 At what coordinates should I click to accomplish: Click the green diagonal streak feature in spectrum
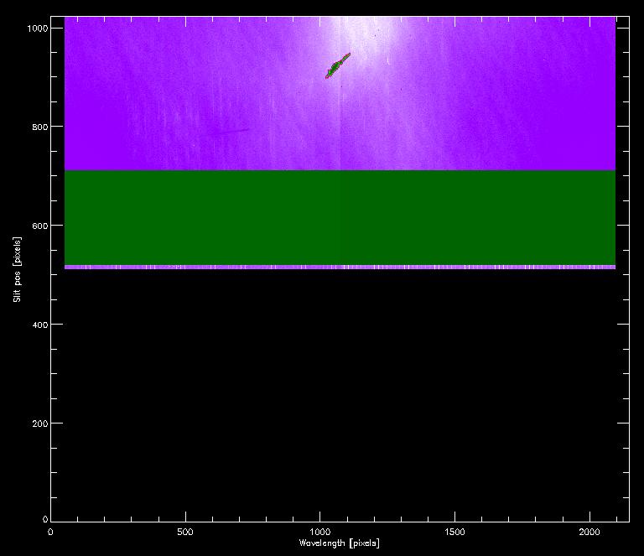pyautogui.click(x=338, y=65)
